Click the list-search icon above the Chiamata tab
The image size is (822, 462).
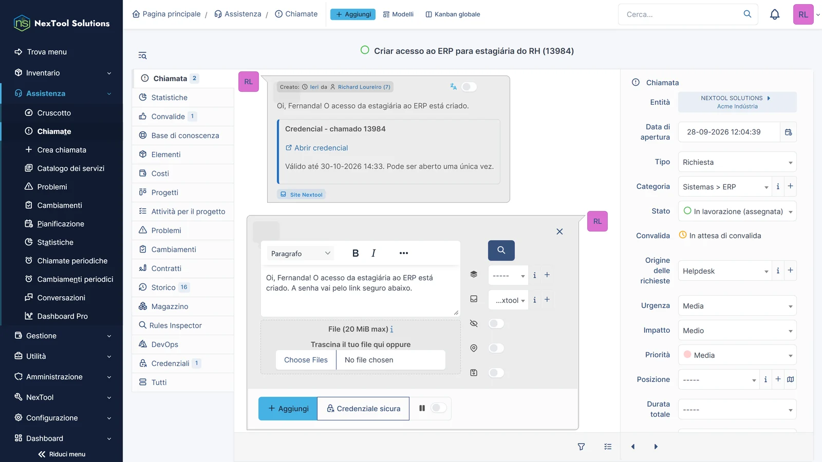(x=142, y=55)
